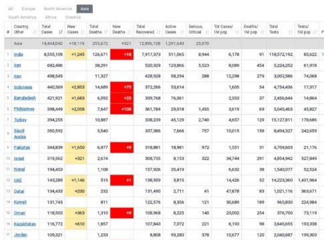Show the All regions tab
This screenshot has width=324, height=240.
(11, 9)
